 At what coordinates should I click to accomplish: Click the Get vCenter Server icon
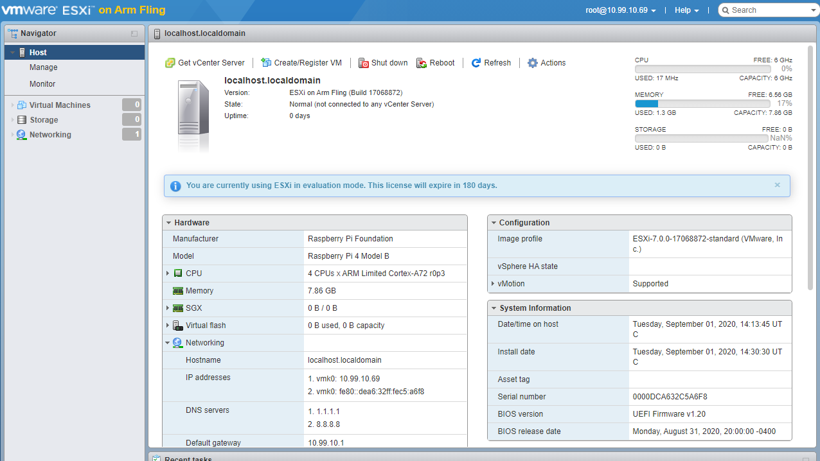(170, 63)
